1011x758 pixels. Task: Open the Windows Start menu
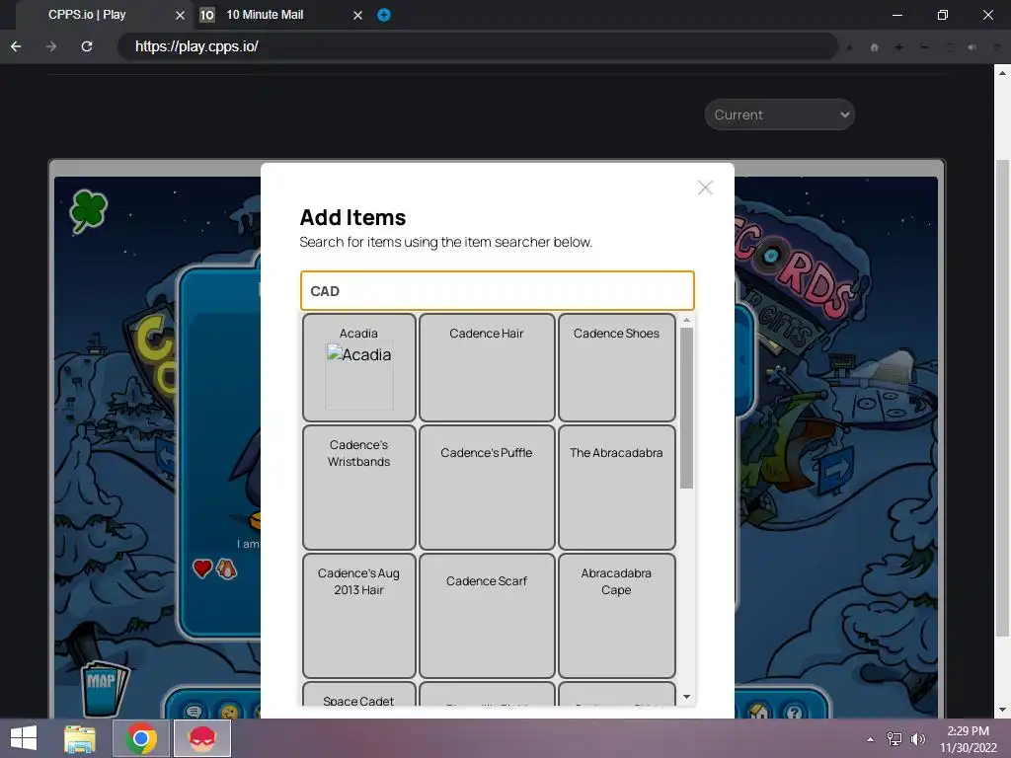(24, 738)
